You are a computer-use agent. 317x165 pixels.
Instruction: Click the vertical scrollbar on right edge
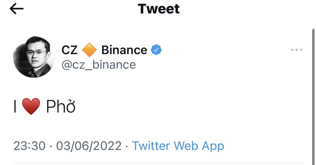pyautogui.click(x=313, y=97)
